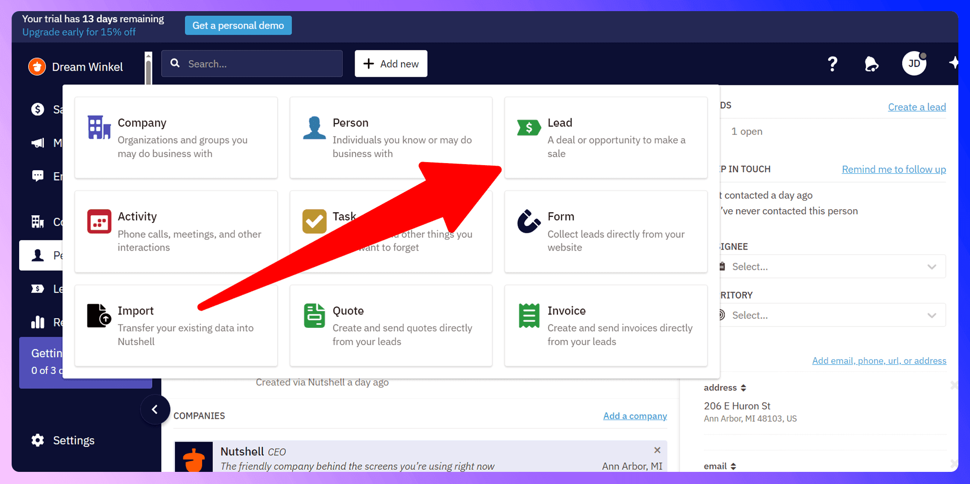970x484 pixels.
Task: Click the Create a lead link
Action: tap(917, 107)
